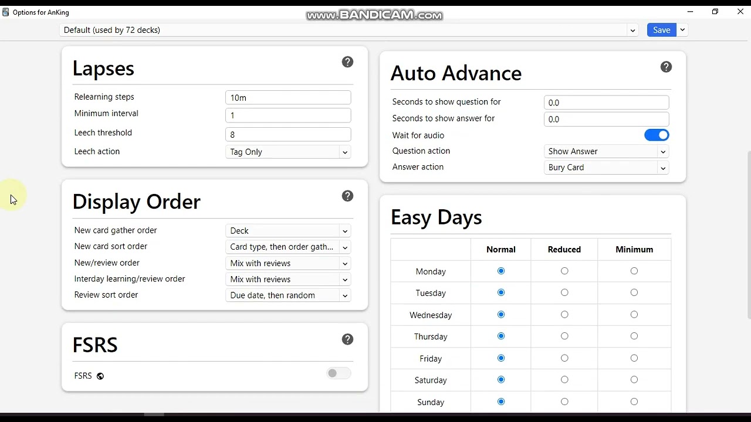Click the Minimum interval field
Viewport: 751px width, 422px height.
288,115
